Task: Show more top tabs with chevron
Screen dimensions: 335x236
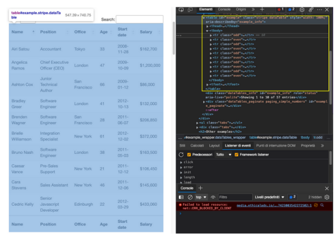Action: pos(253,10)
